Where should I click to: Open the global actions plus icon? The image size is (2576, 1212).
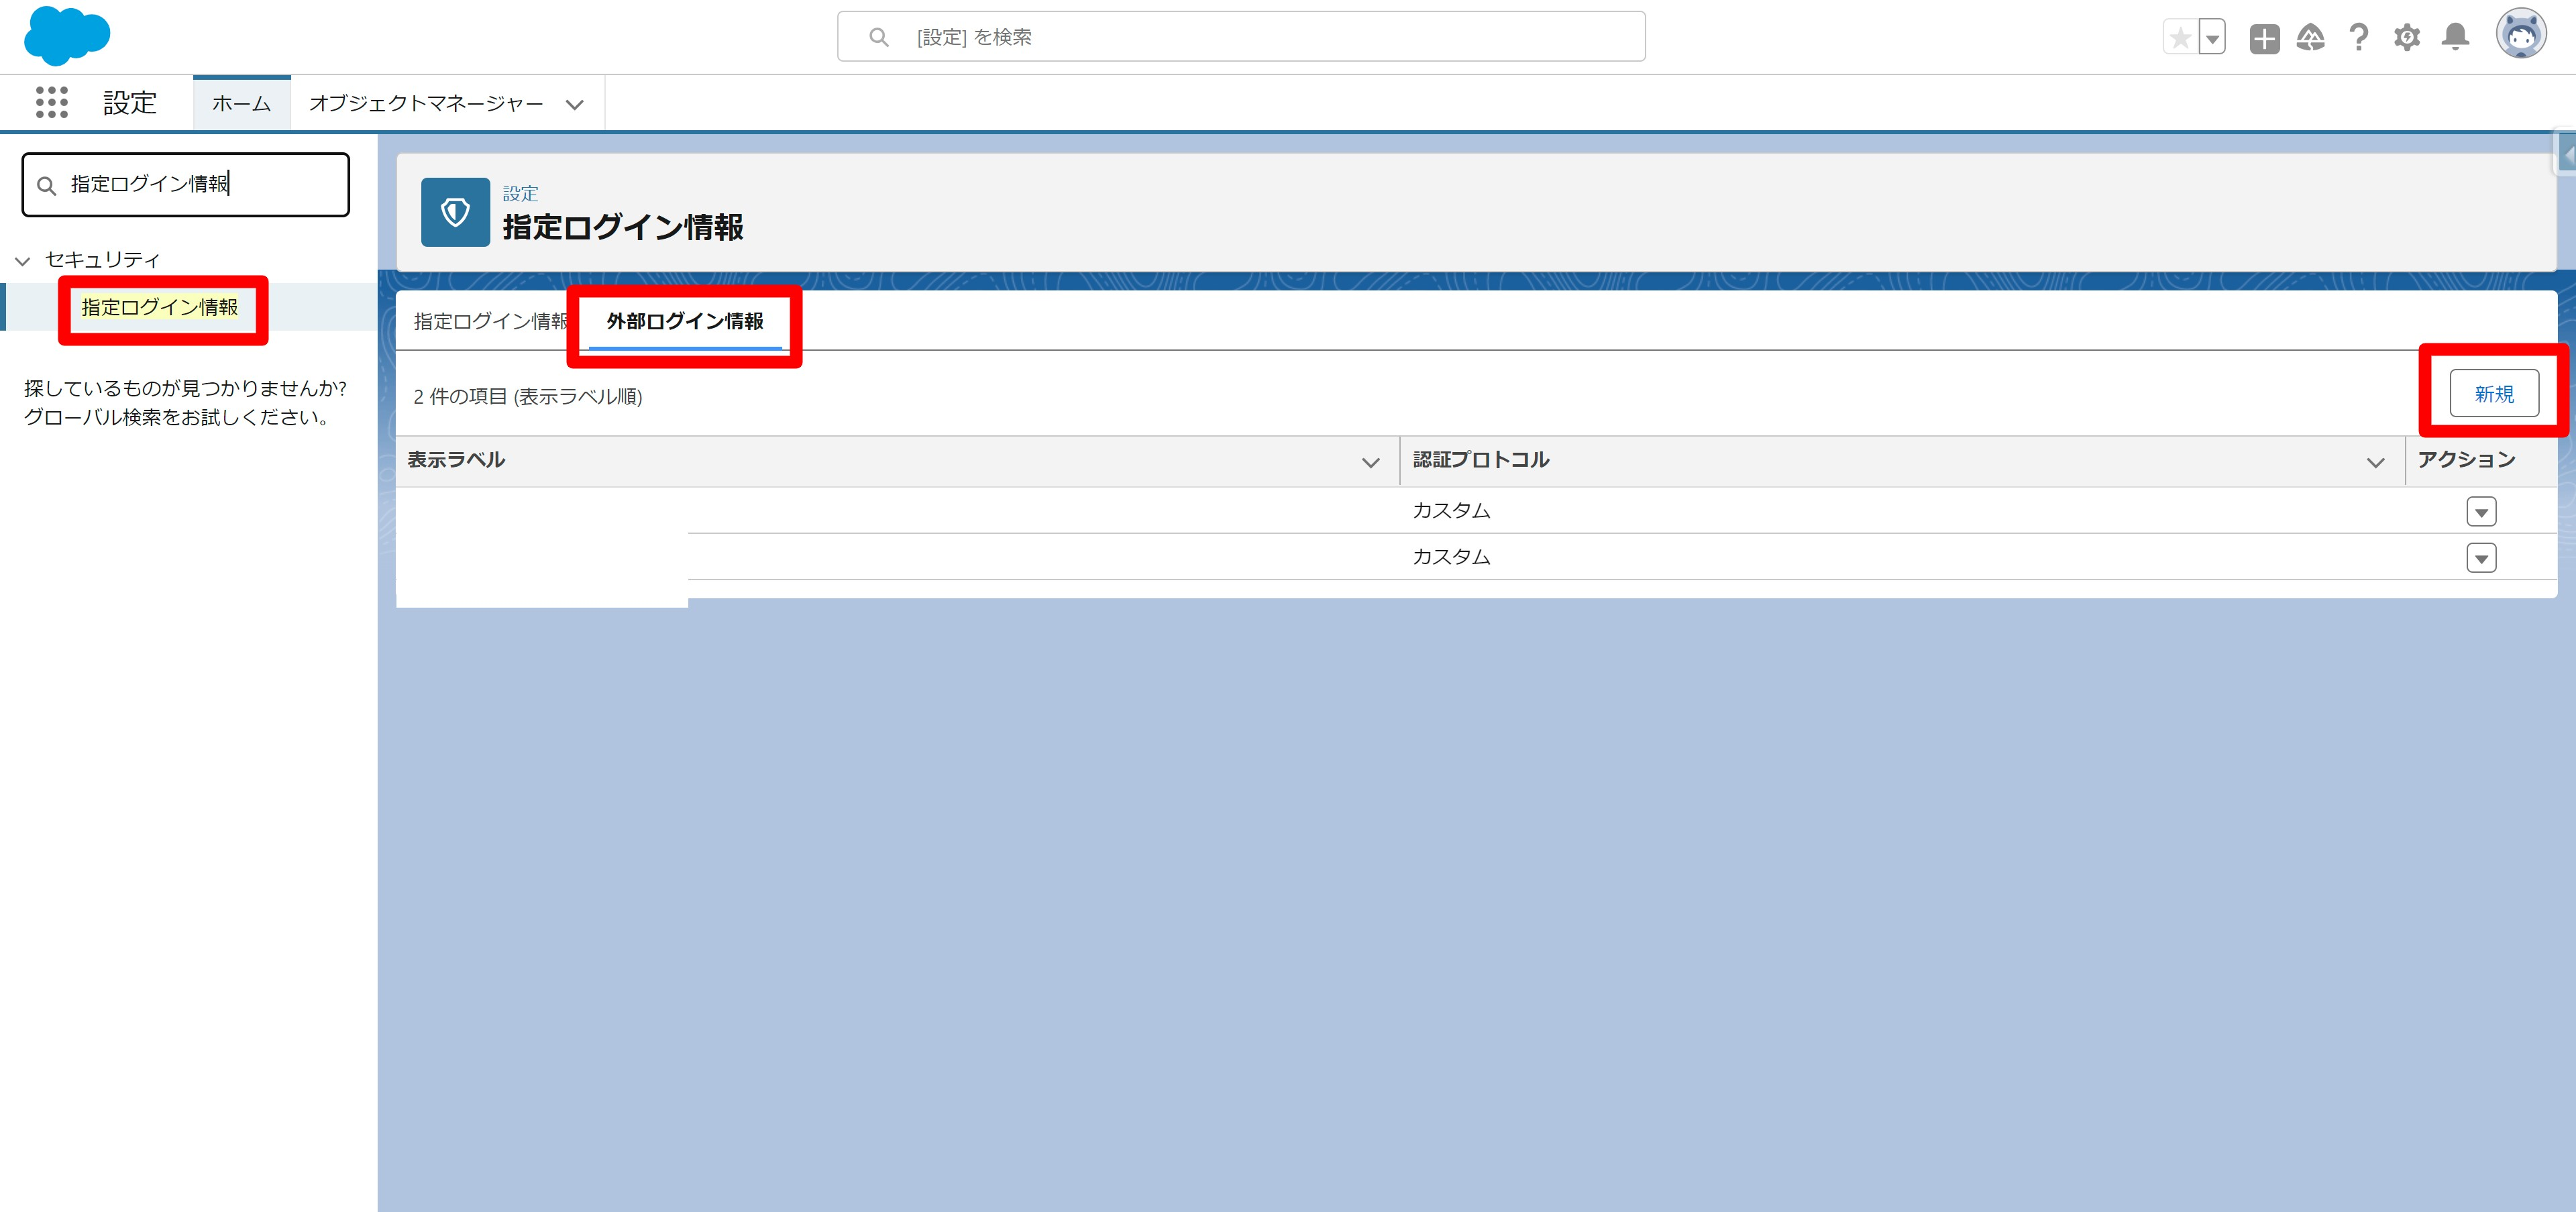click(2264, 38)
